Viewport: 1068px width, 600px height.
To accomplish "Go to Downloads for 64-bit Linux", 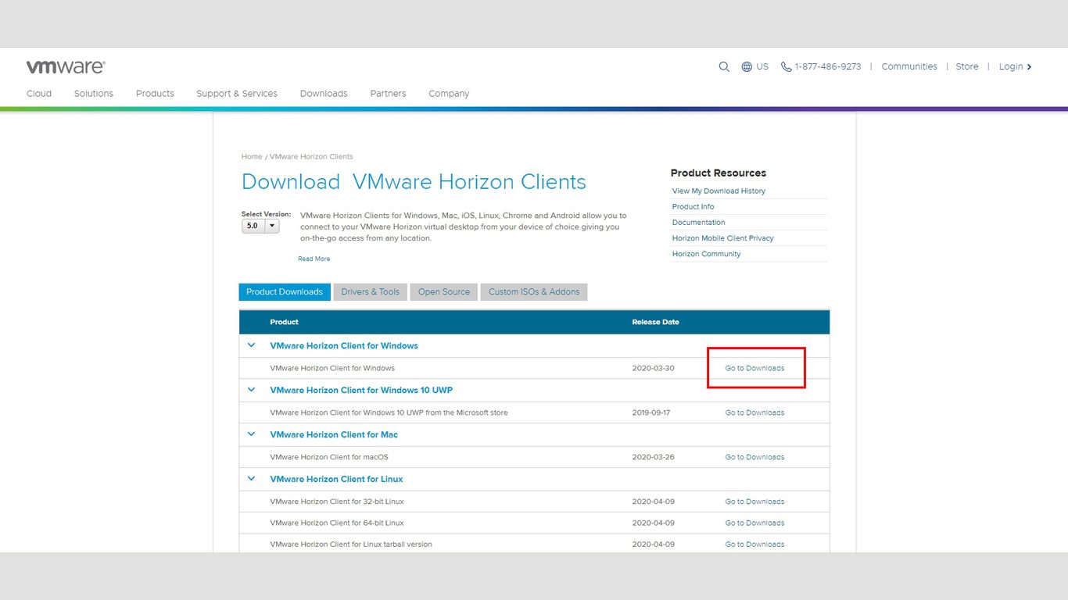I will click(754, 523).
